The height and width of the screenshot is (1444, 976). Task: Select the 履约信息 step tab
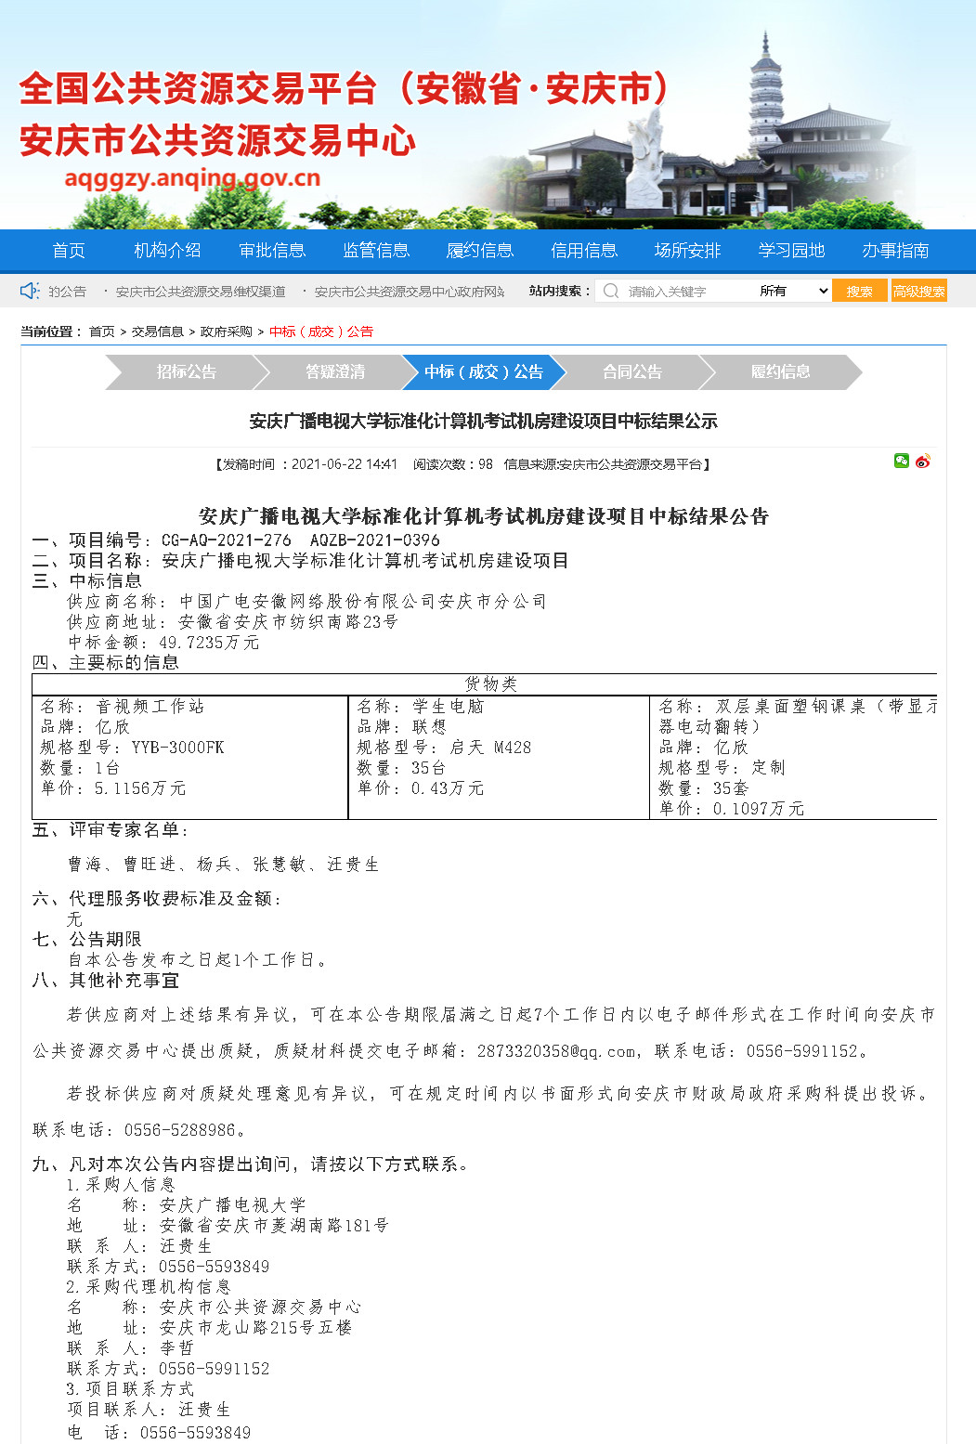[781, 371]
